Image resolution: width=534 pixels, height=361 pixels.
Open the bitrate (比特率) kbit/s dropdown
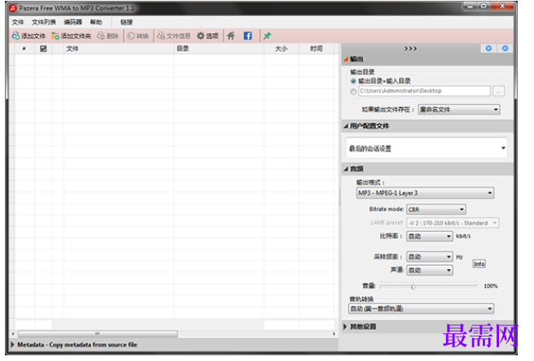(x=430, y=236)
